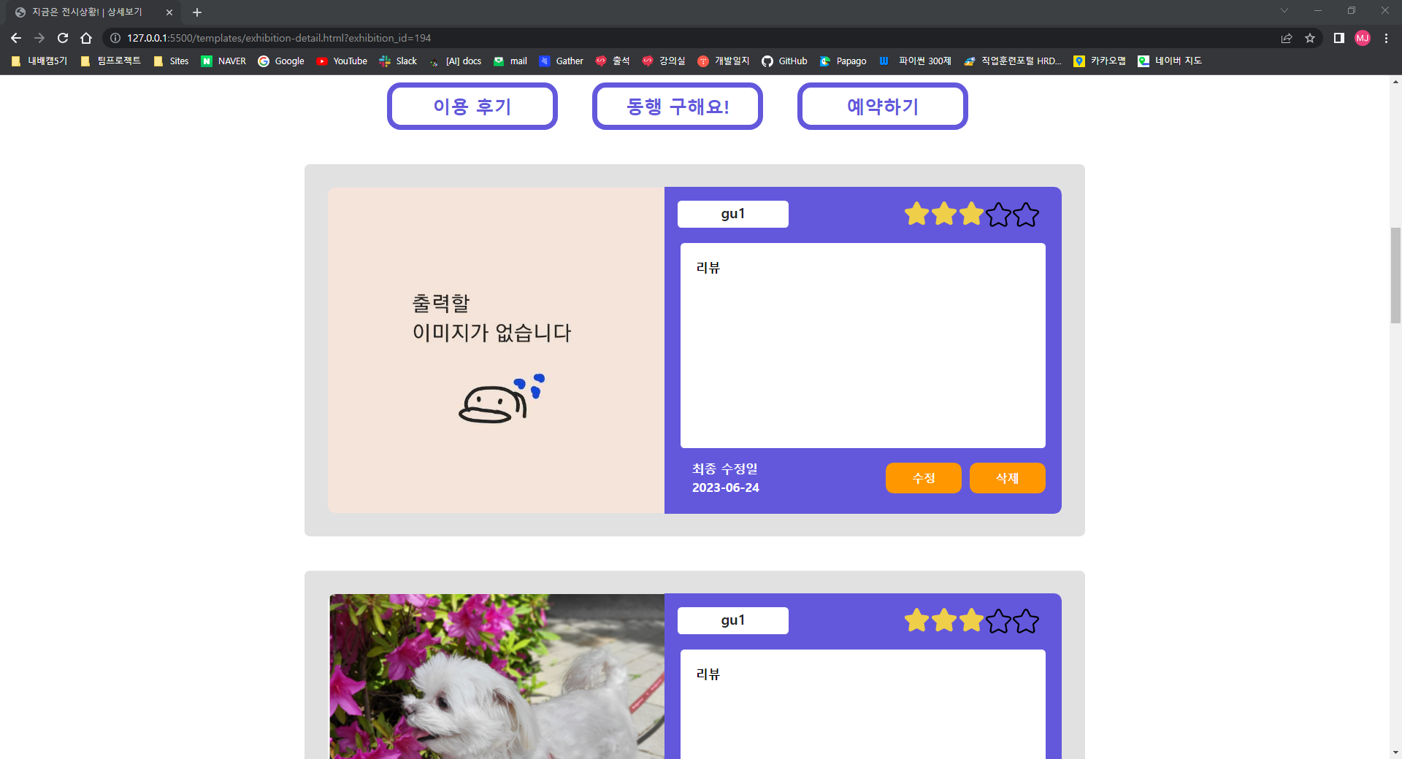Share this page icon in the address bar
The height and width of the screenshot is (759, 1402).
pyautogui.click(x=1287, y=38)
